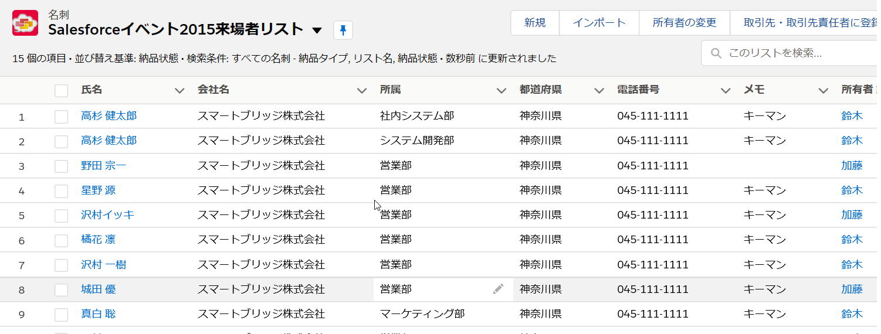
Task: Open 野田 宗一 record link
Action: click(103, 166)
